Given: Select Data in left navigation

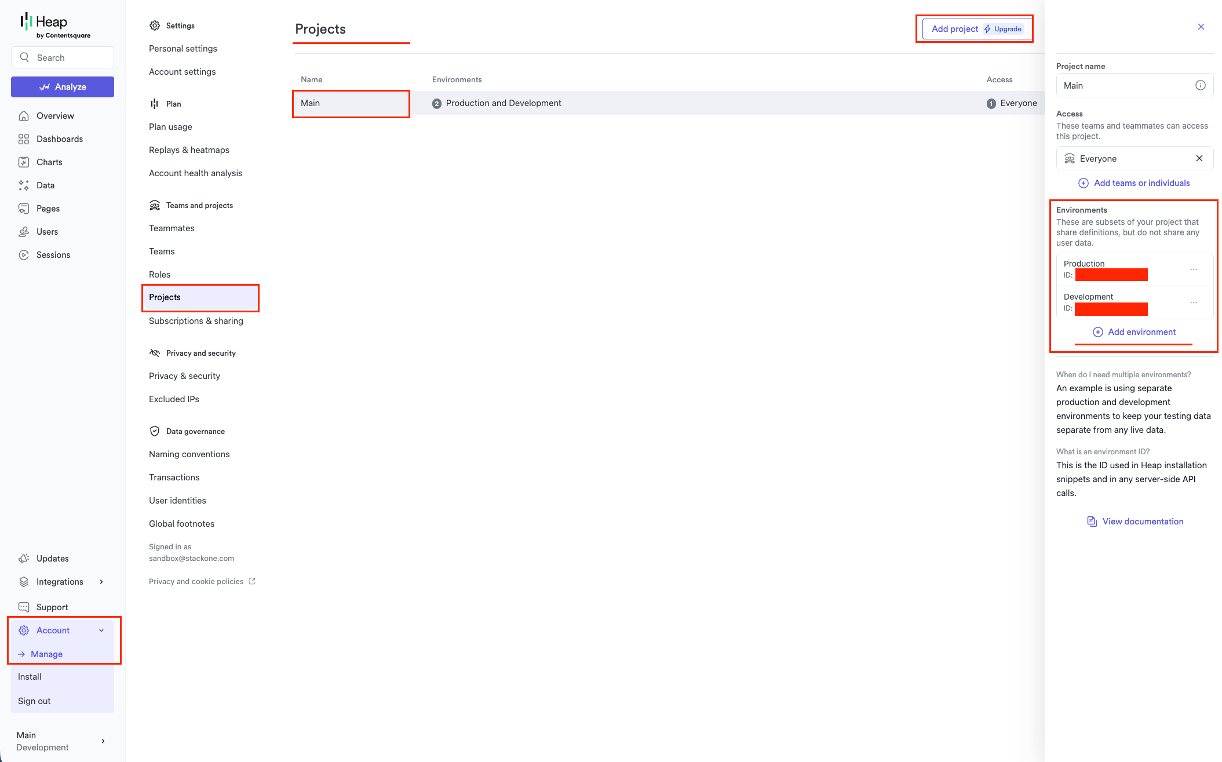Looking at the screenshot, I should [45, 185].
